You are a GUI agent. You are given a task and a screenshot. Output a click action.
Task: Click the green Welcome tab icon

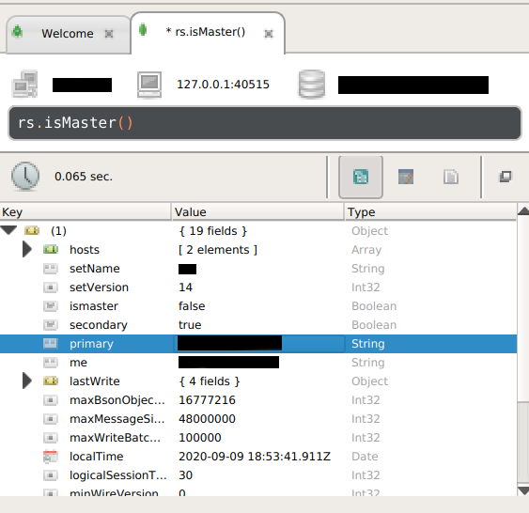click(17, 32)
